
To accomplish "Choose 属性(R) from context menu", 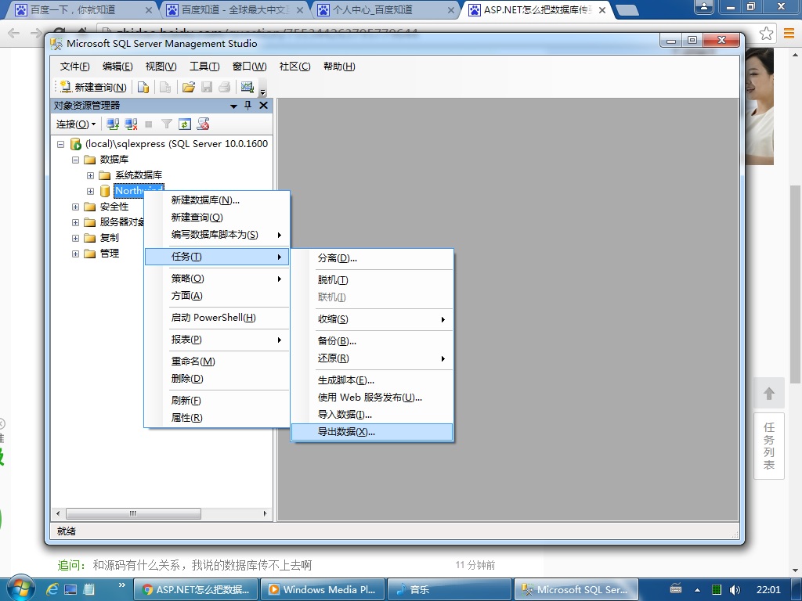I will (217, 418).
